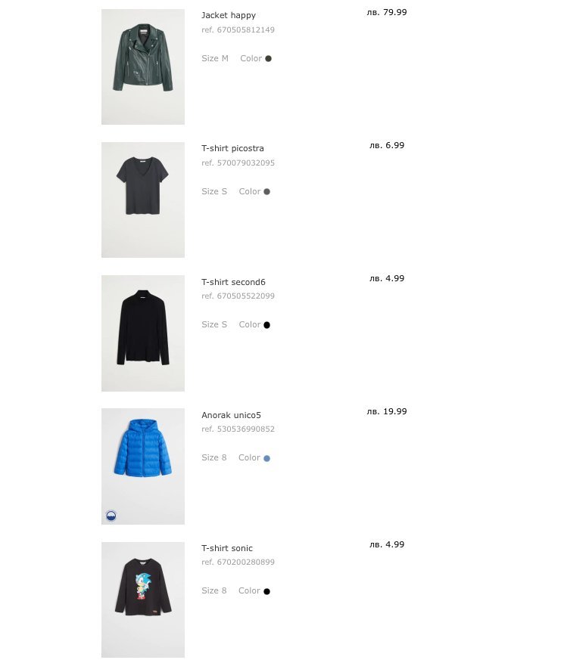Open the Jacket happy product title
Screen dimensions: 564x660
tap(229, 15)
